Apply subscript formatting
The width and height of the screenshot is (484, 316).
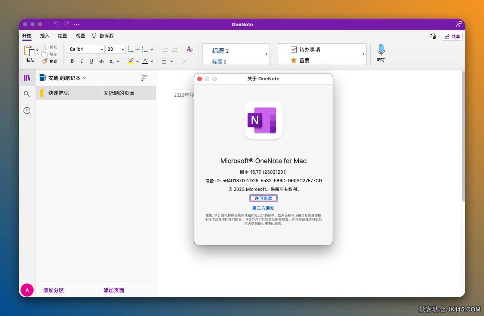111,61
